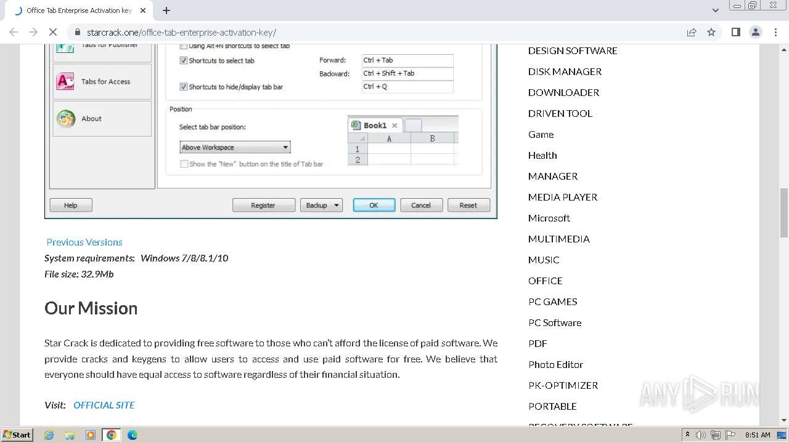Viewport: 789px width, 443px height.
Task: Open Health category
Action: [542, 155]
